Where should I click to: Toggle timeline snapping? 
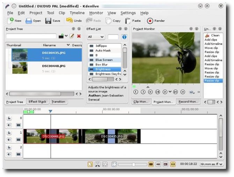click(173, 164)
